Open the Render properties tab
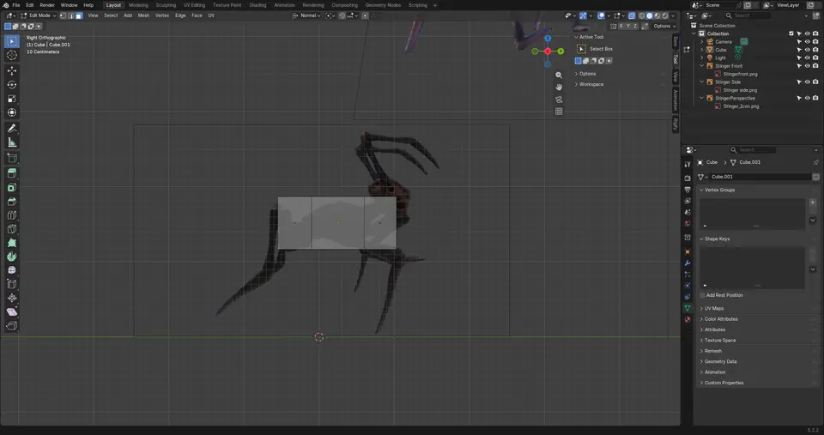Screen dimensions: 824x435 pyautogui.click(x=688, y=178)
